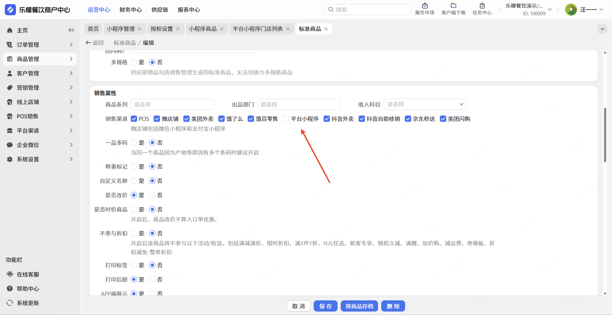
Task: Switch to 财务中心 top menu
Action: 131,10
